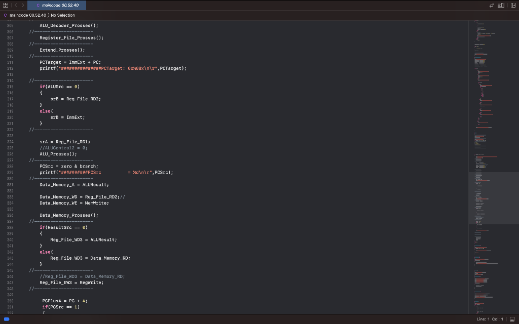The width and height of the screenshot is (519, 324).
Task: Click on PCPlus4 = PC + 4; line
Action: coord(65,301)
